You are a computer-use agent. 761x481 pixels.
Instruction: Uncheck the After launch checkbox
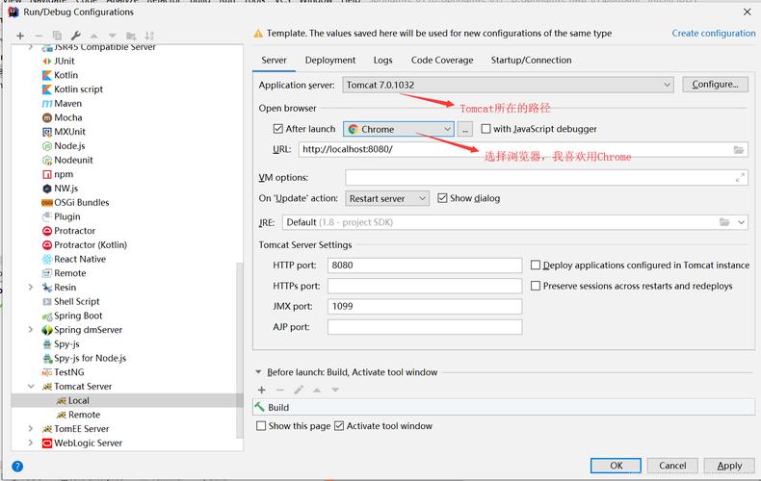279,129
